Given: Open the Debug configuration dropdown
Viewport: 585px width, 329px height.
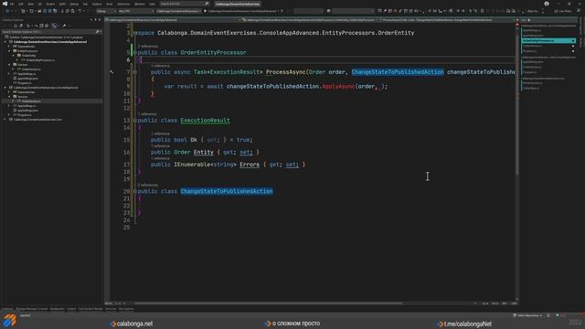Looking at the screenshot, I should [x=106, y=11].
